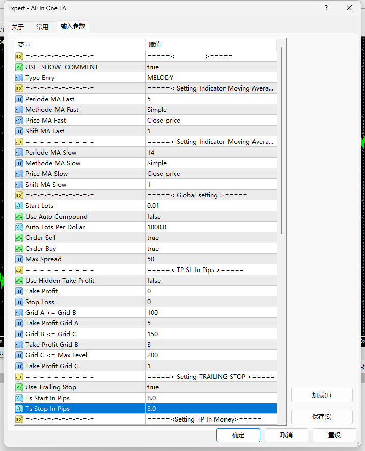Click the vertical scrollbar of the parameter list
Image resolution: width=365 pixels, height=451 pixels.
point(282,141)
